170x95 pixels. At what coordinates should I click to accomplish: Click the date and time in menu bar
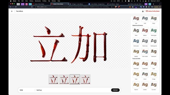[155, 1]
